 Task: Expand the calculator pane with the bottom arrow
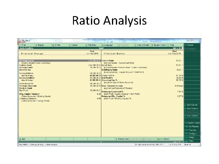(101, 142)
